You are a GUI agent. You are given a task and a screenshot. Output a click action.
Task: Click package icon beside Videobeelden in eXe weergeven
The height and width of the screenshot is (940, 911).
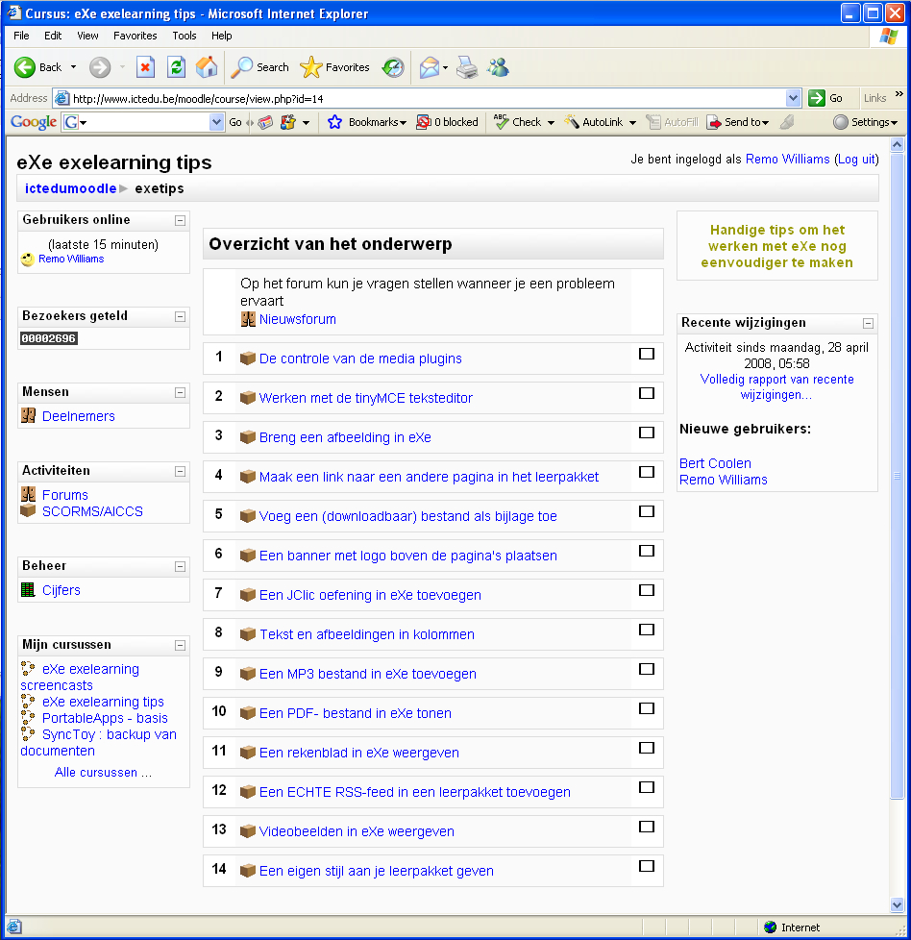[248, 831]
